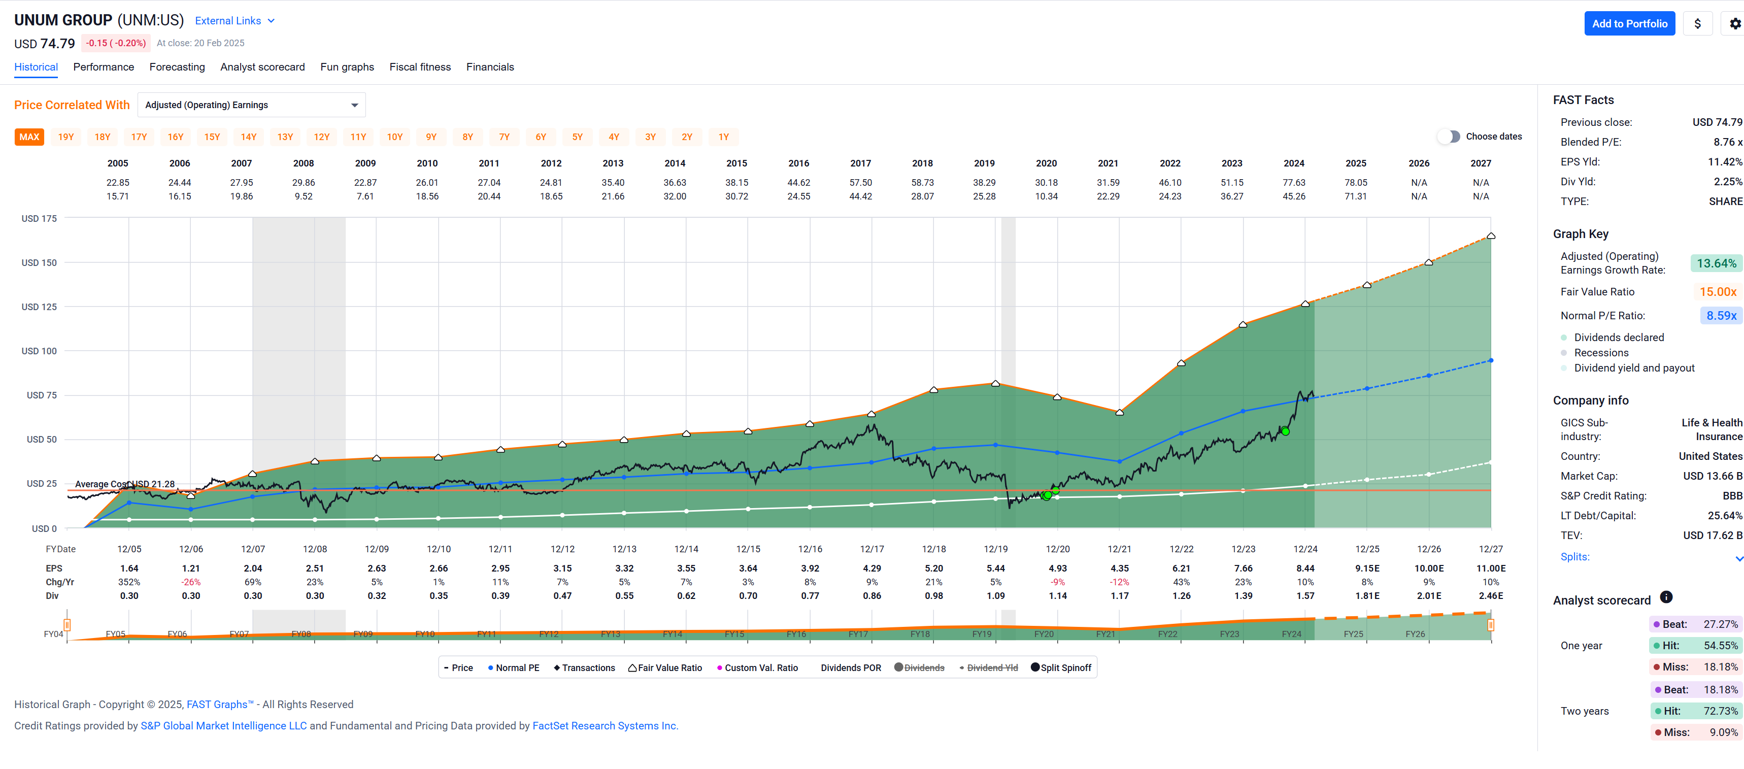Open the settings gear icon

tap(1734, 24)
